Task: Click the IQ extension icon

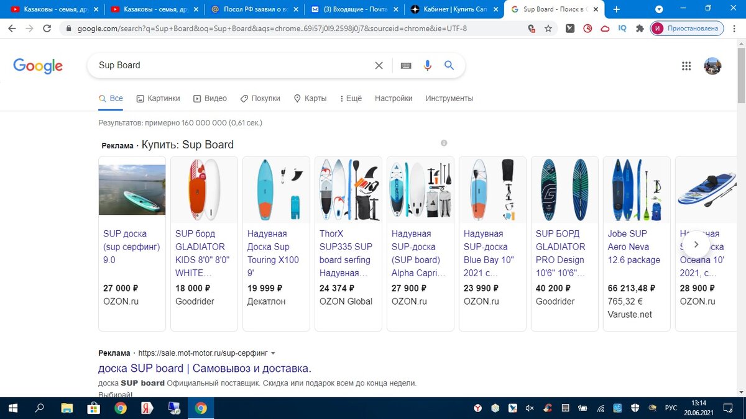Action: pyautogui.click(x=622, y=29)
